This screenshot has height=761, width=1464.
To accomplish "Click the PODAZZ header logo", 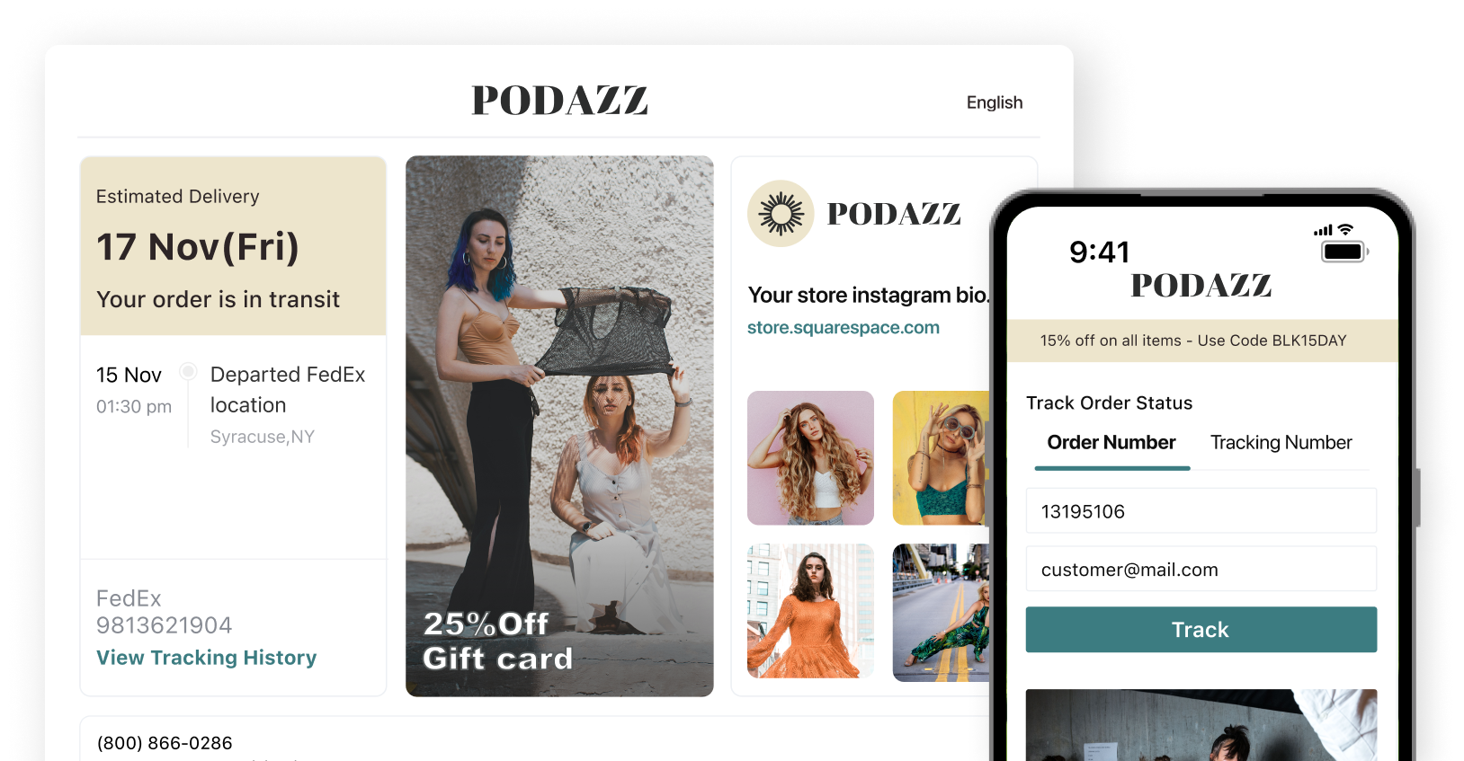I will coord(559,101).
